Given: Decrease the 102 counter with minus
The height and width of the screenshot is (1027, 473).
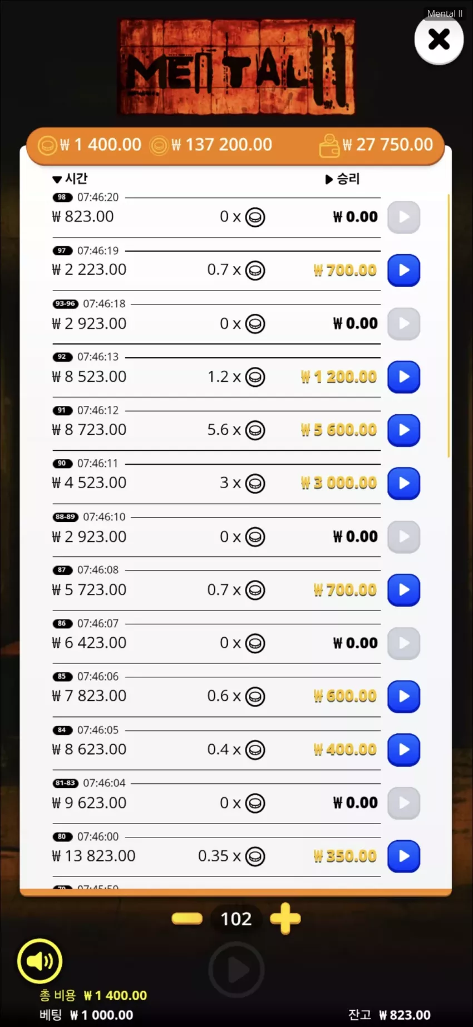Looking at the screenshot, I should (x=187, y=918).
